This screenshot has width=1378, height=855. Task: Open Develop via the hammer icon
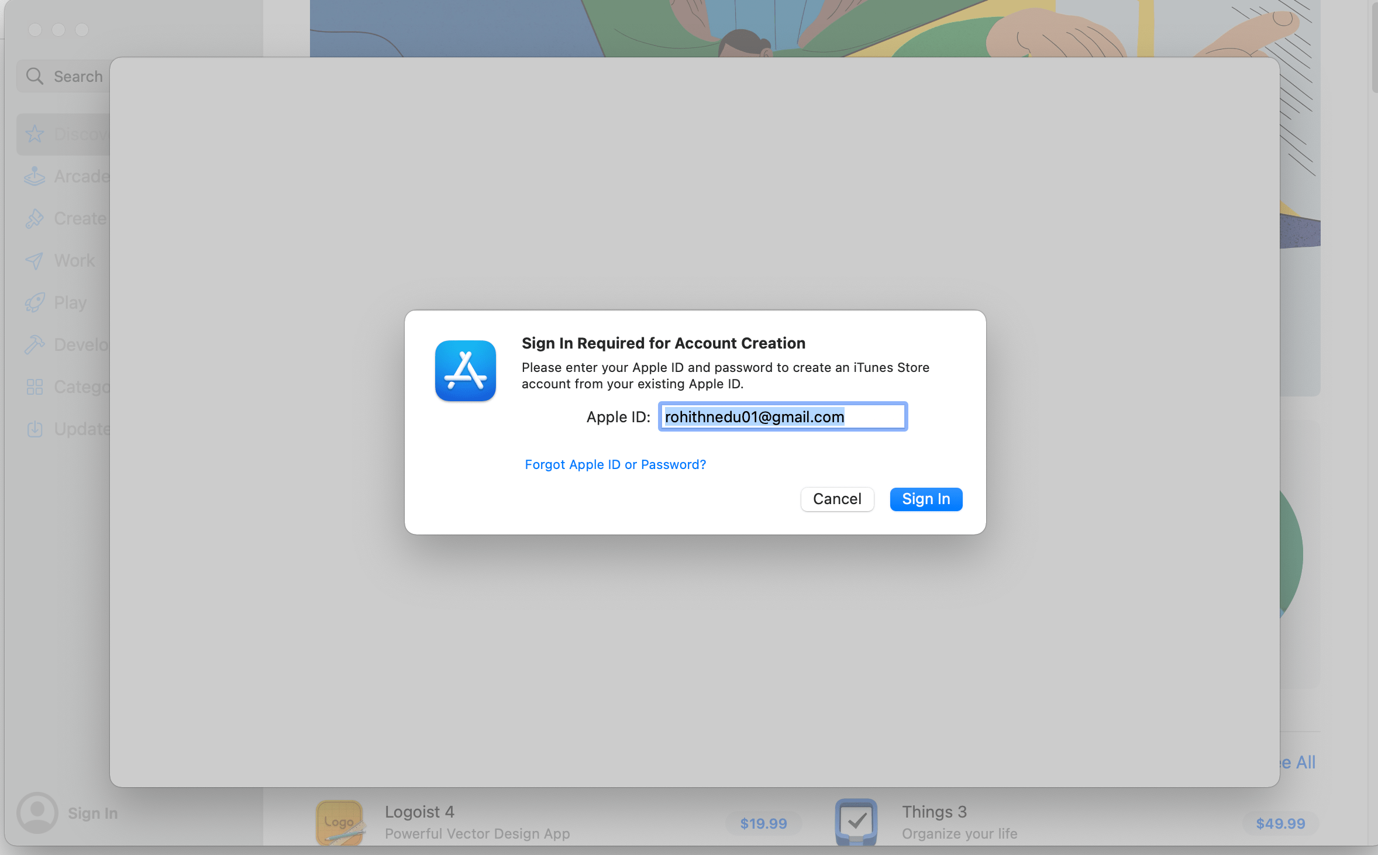pyautogui.click(x=35, y=344)
